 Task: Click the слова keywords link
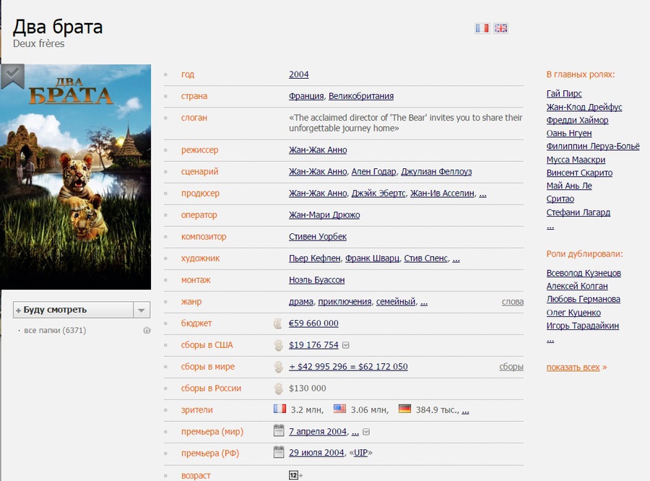pyautogui.click(x=512, y=302)
